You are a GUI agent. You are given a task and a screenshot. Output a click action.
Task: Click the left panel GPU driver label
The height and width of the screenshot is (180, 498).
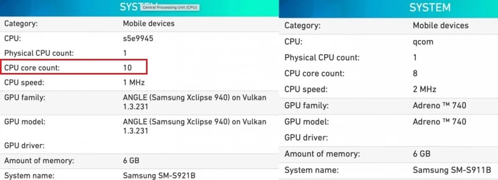pyautogui.click(x=24, y=146)
